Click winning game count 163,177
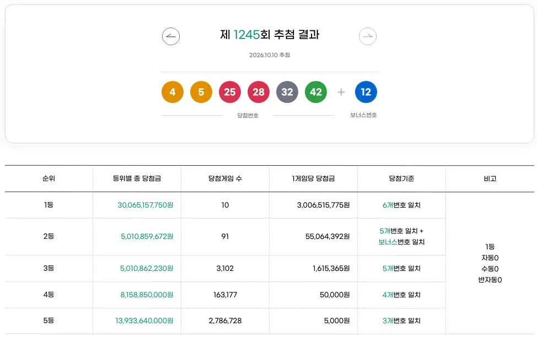 225,295
